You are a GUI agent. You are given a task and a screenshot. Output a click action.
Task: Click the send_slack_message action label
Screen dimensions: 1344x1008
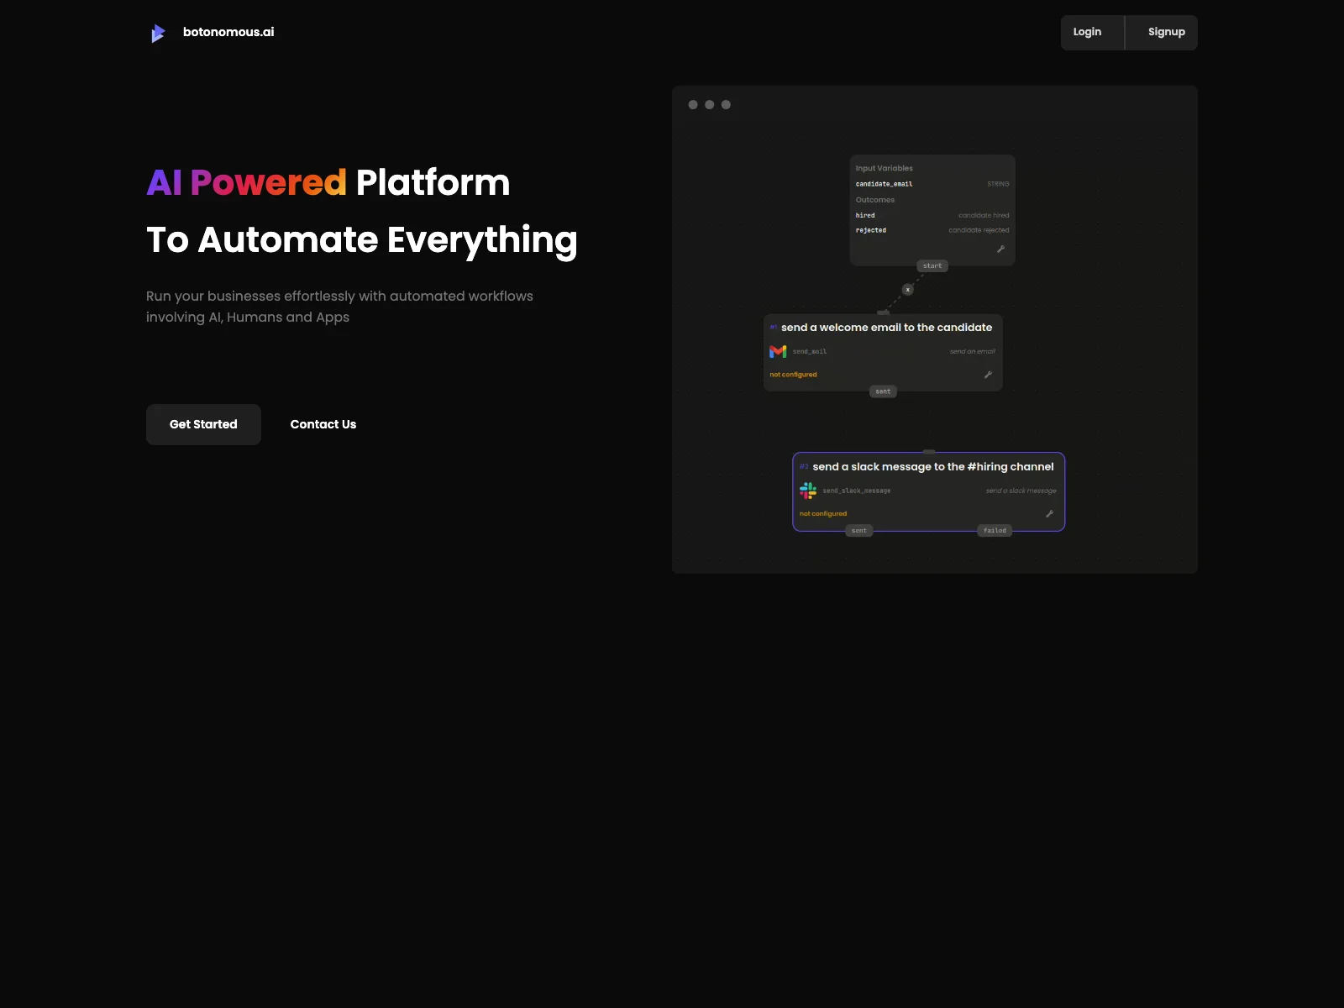pos(857,491)
